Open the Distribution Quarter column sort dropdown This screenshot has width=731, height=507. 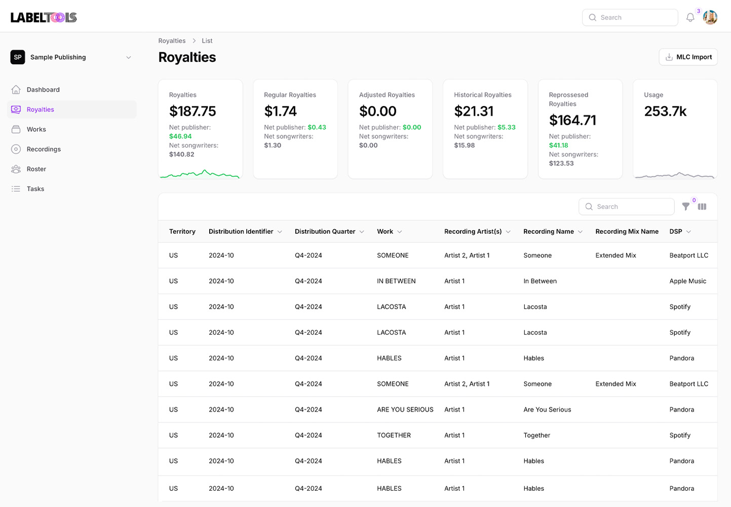[x=361, y=232]
